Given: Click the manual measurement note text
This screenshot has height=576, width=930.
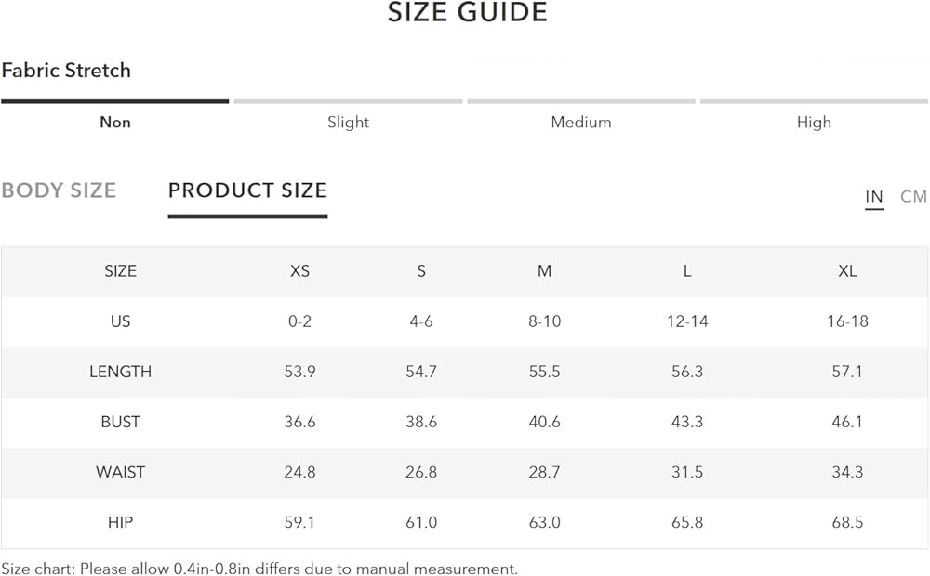Looking at the screenshot, I should (x=259, y=569).
